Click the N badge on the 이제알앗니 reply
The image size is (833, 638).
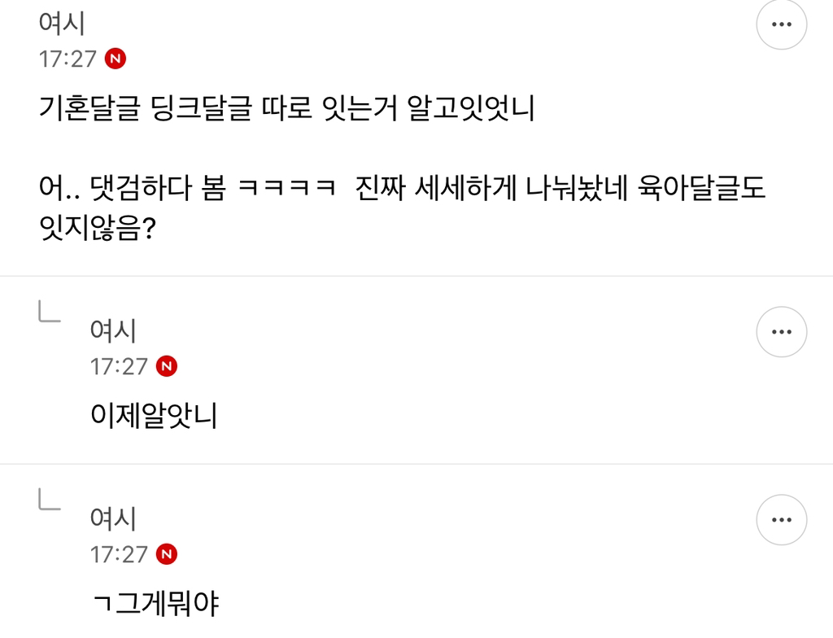[167, 366]
